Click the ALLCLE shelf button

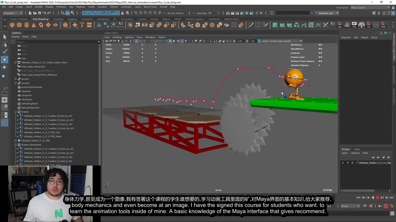(x=120, y=25)
